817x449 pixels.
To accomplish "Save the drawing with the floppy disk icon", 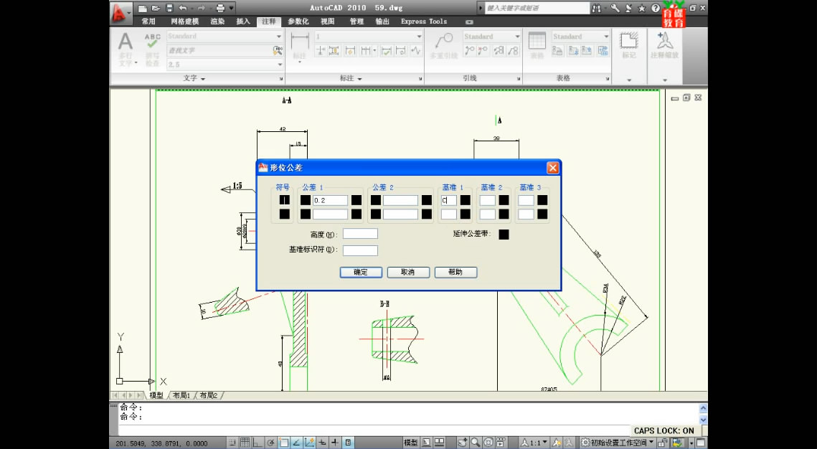I will coord(169,8).
